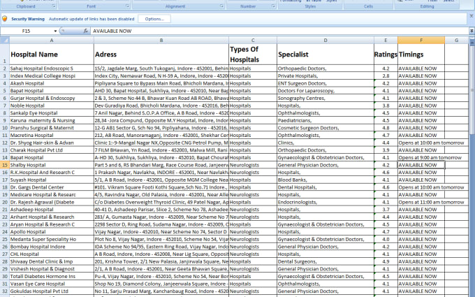Click the Timings header cell
This screenshot has height=297, width=475.
pyautogui.click(x=421, y=55)
